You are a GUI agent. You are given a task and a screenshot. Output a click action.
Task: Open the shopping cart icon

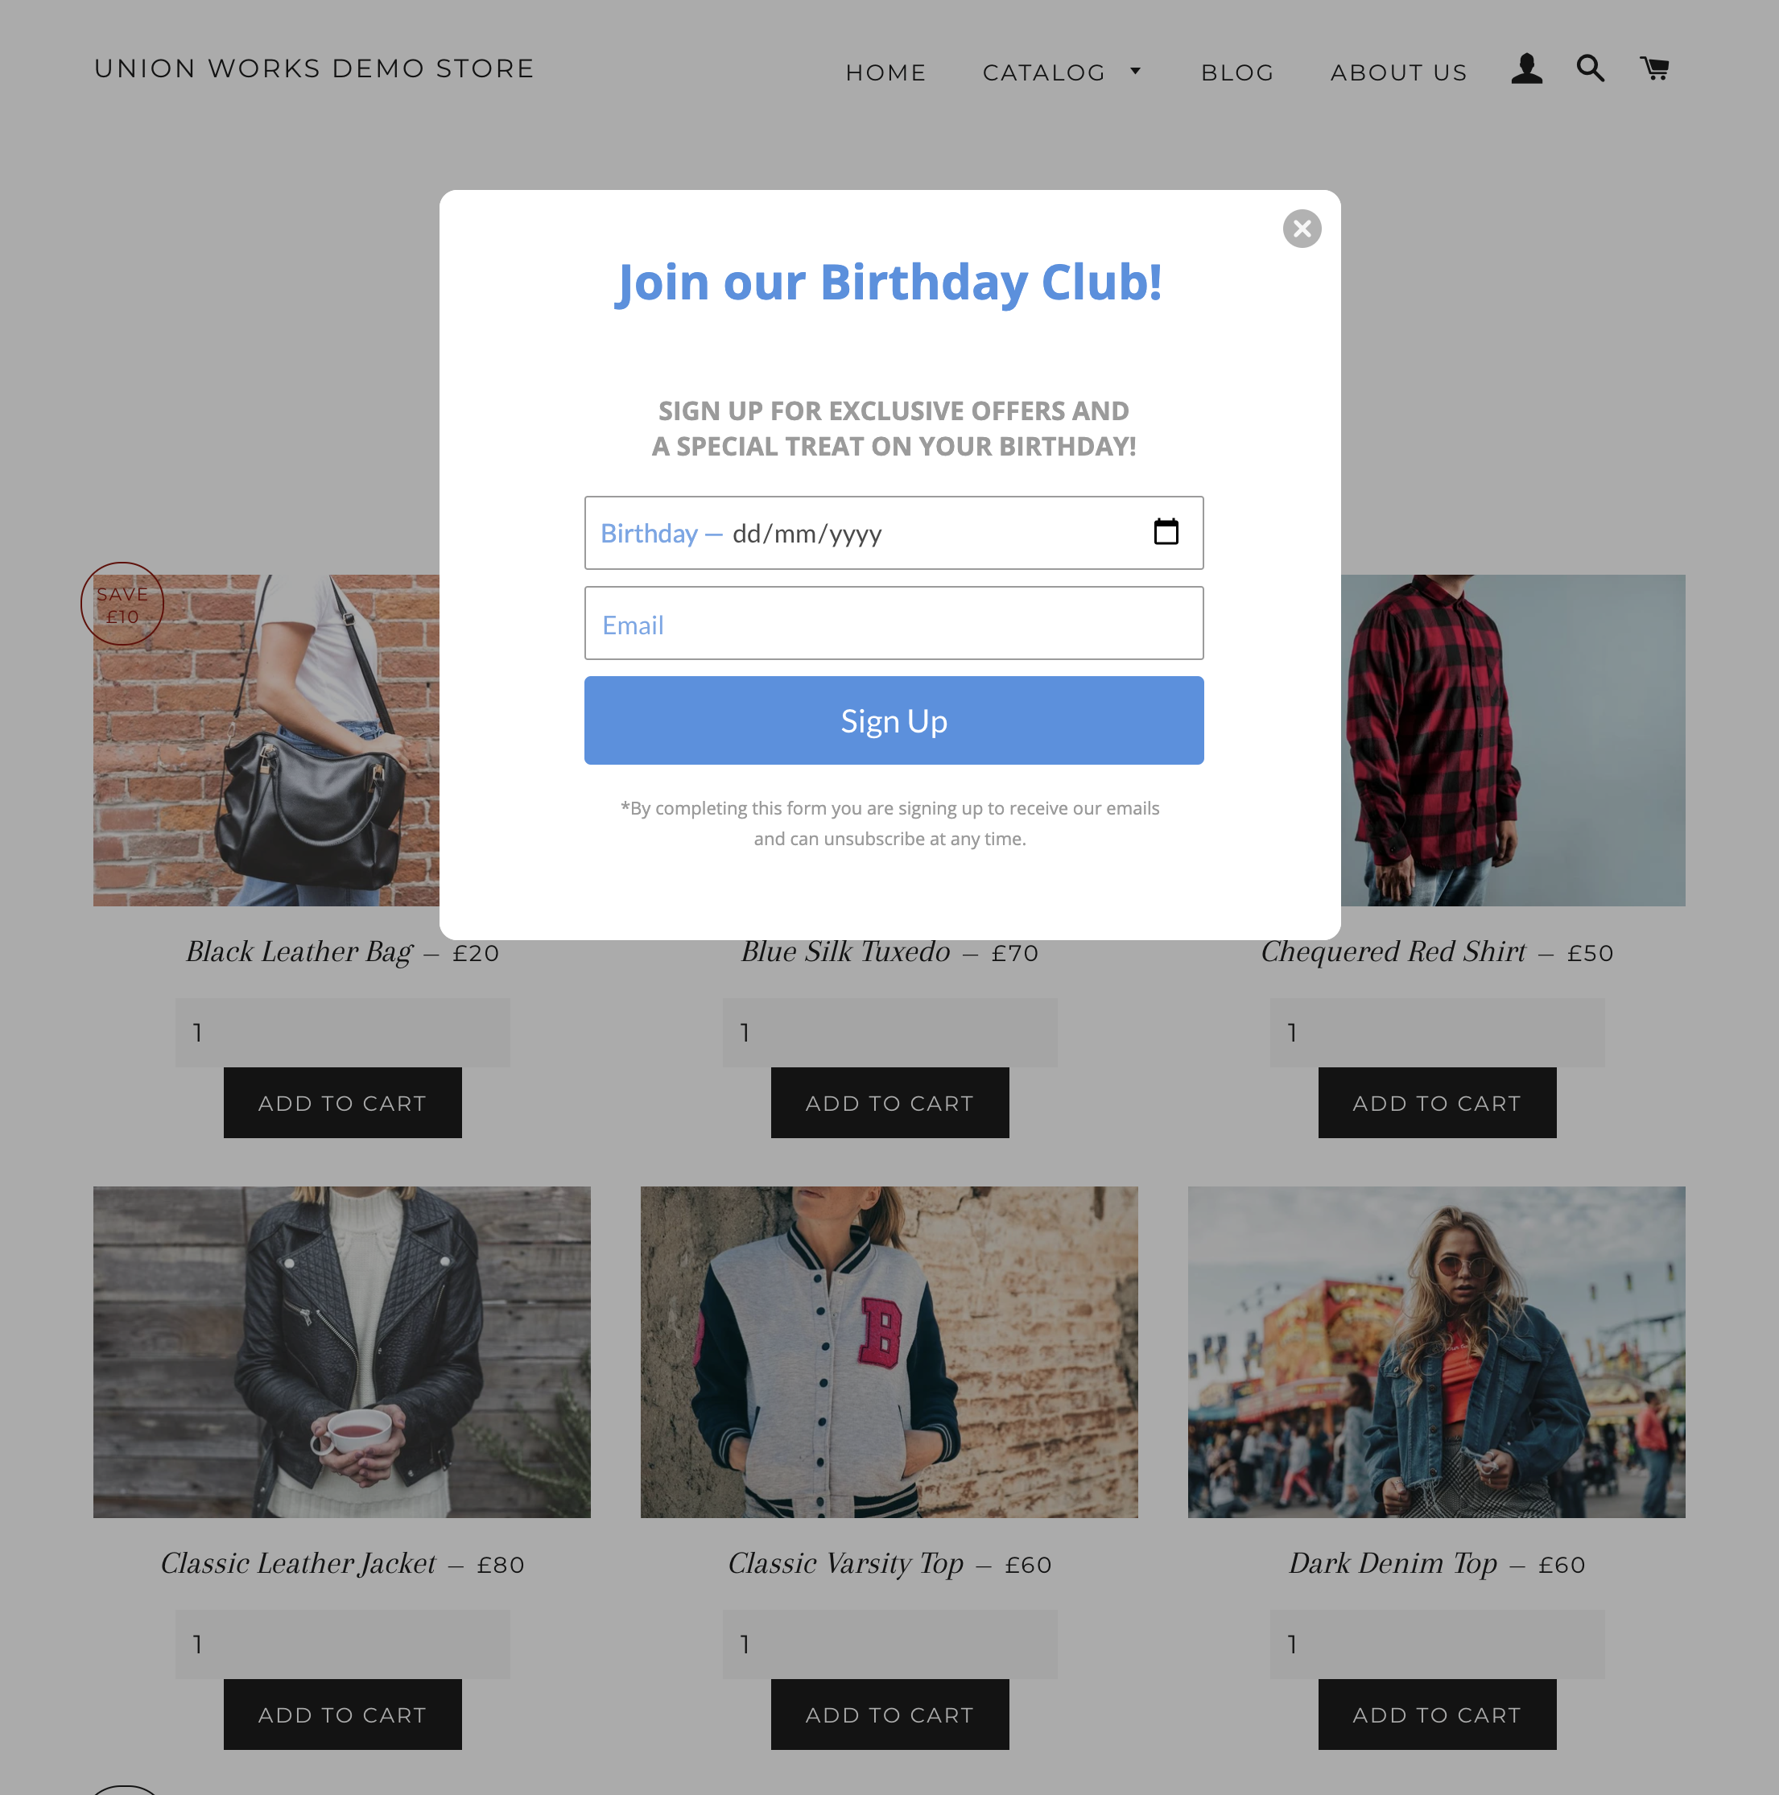pos(1653,68)
